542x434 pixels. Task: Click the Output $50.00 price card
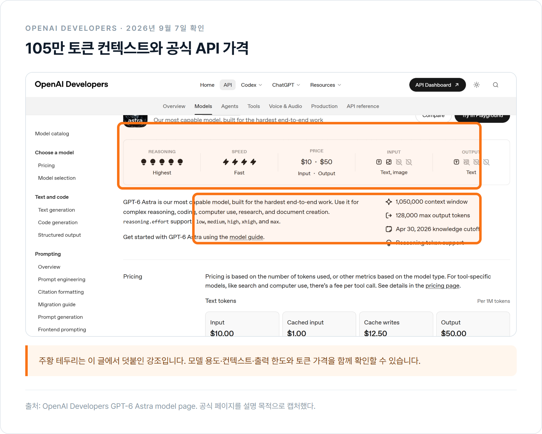coord(473,324)
